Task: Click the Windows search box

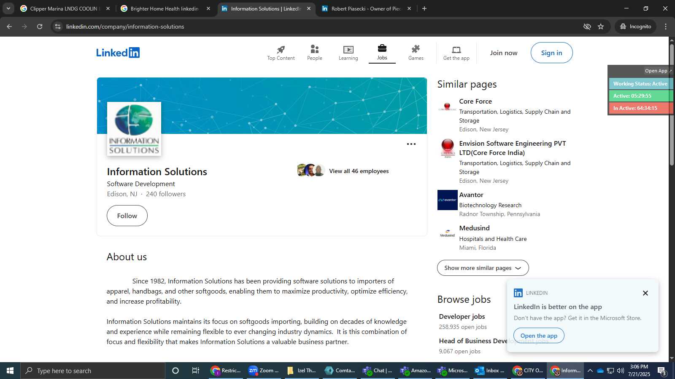Action: 93,371
